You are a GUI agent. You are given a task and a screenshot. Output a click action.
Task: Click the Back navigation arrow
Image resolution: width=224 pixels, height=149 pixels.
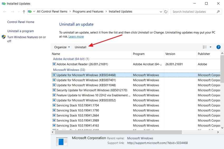coord(5,12)
